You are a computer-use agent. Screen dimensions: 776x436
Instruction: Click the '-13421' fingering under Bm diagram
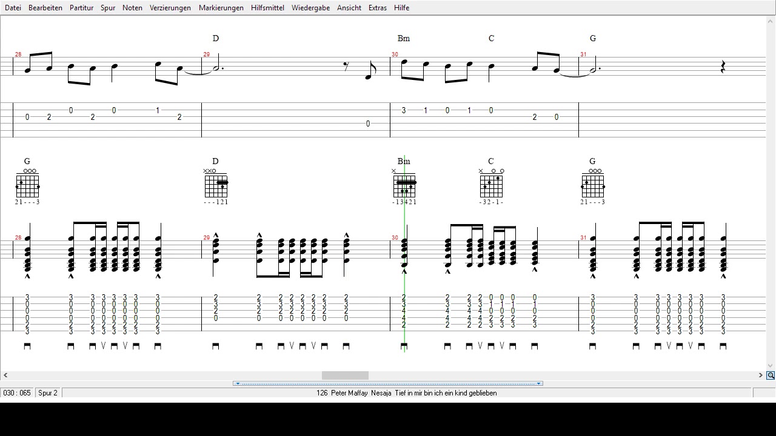(404, 202)
